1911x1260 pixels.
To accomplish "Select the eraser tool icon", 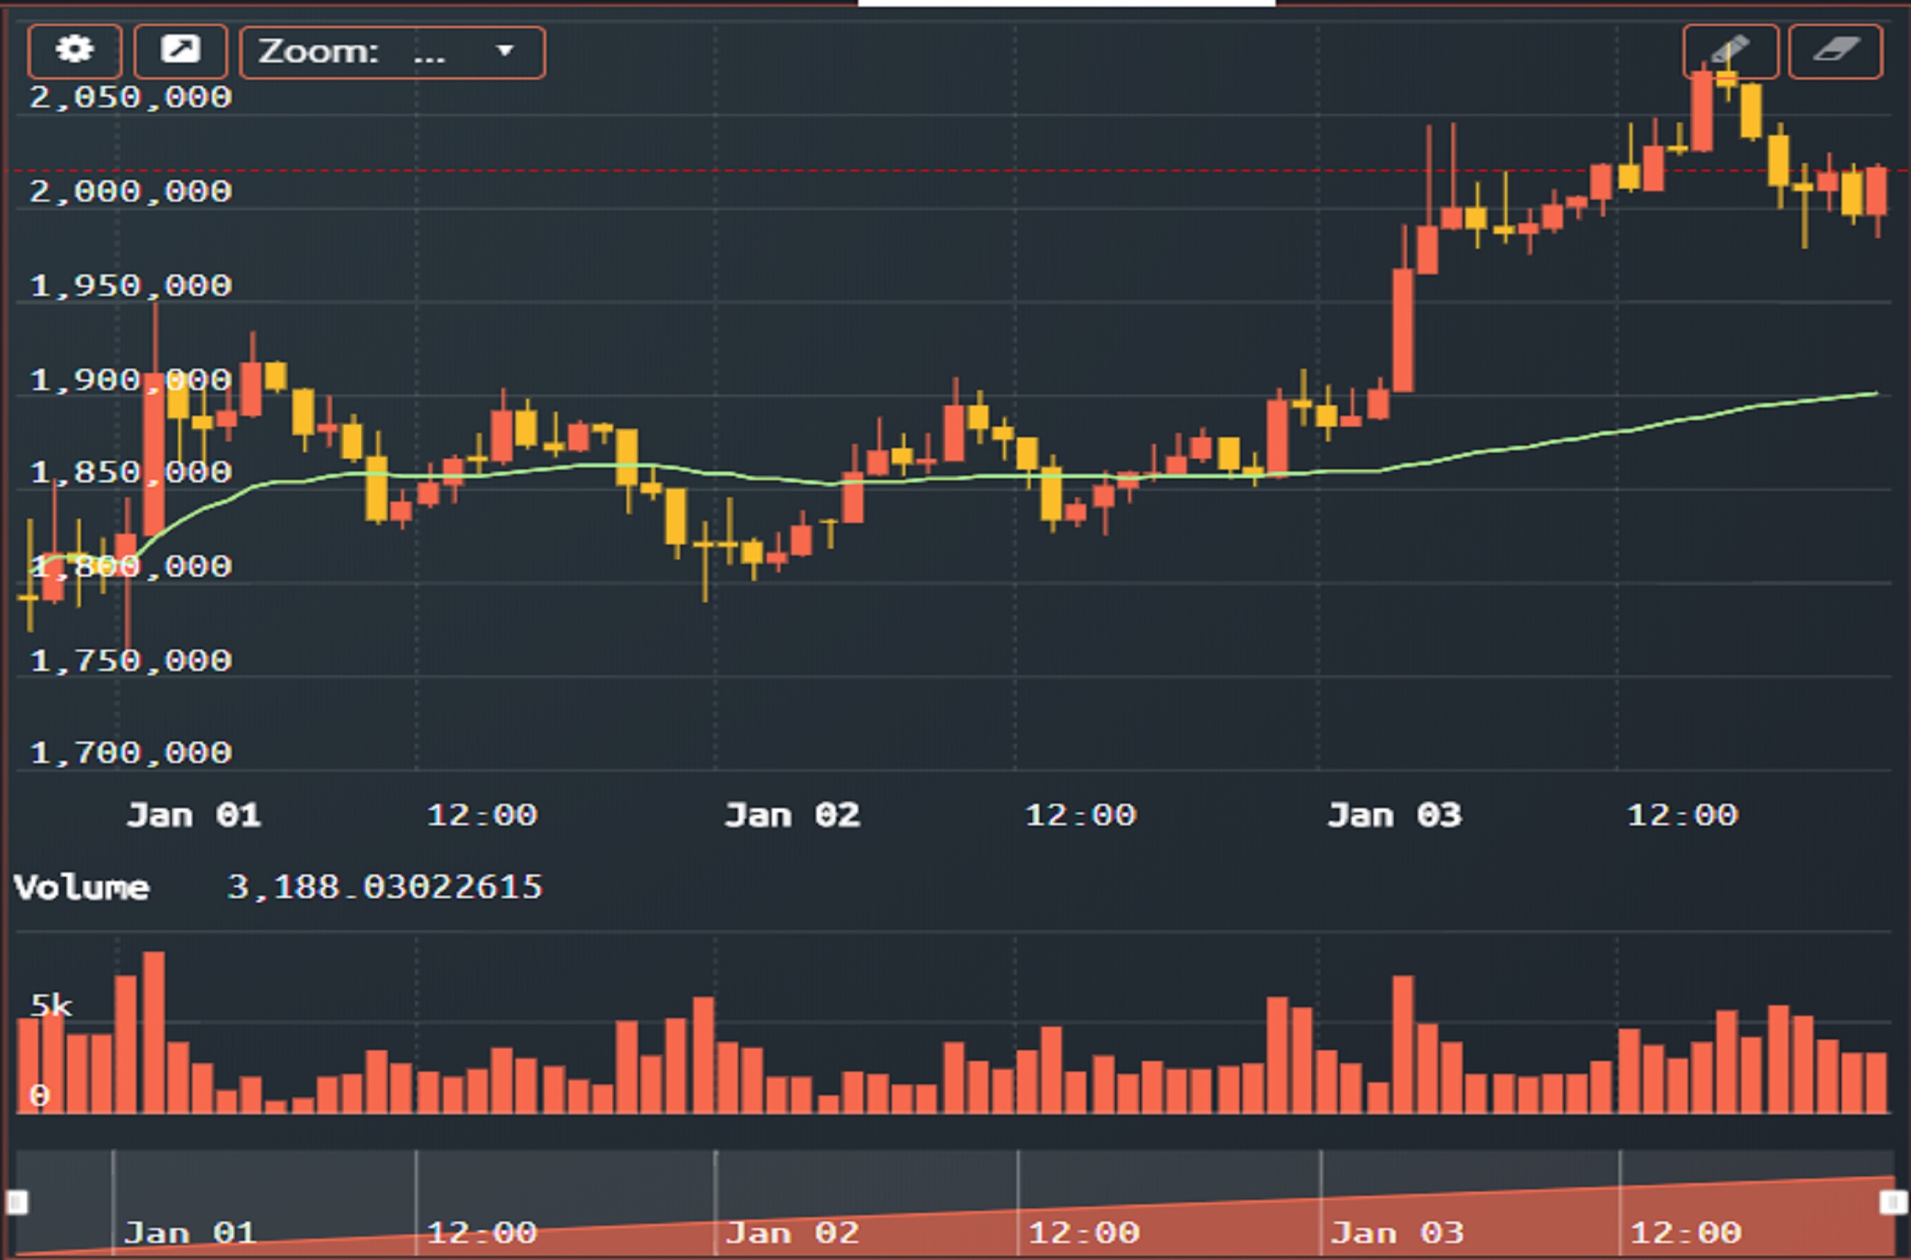I will [x=1835, y=51].
